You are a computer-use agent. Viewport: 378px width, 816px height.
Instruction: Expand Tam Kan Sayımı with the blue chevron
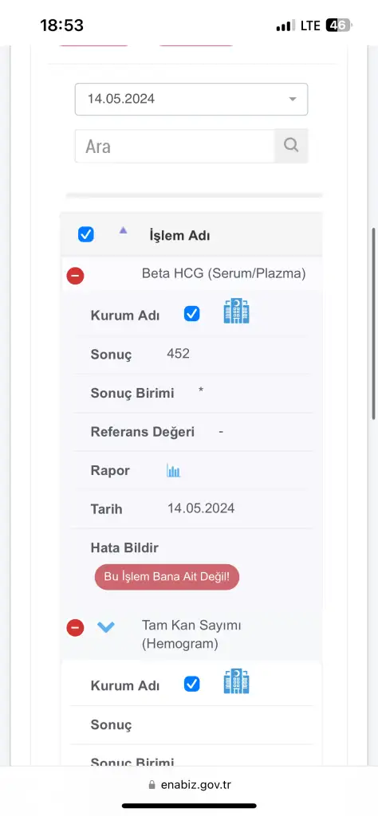(x=106, y=628)
